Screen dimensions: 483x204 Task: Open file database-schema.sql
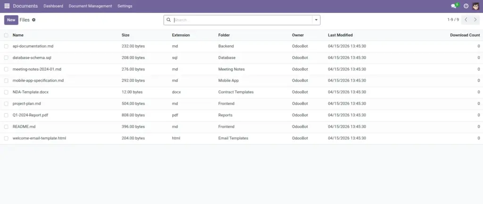coord(32,57)
